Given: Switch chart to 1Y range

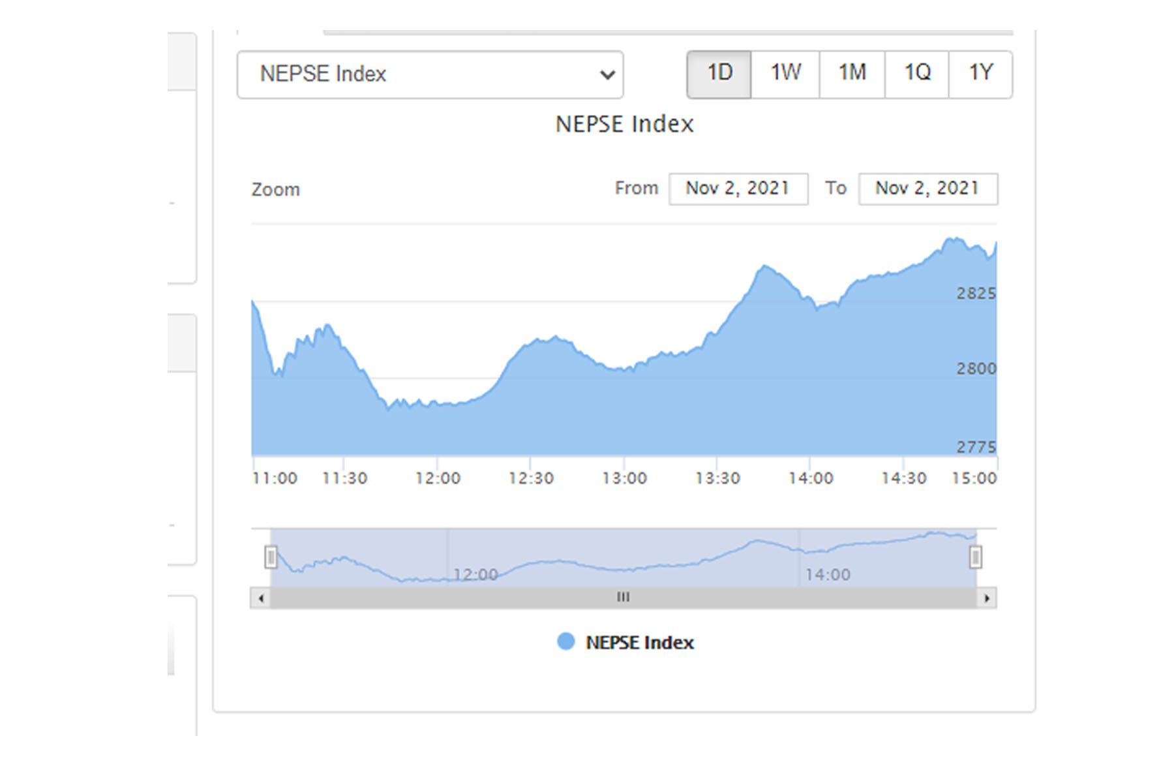Looking at the screenshot, I should (980, 74).
